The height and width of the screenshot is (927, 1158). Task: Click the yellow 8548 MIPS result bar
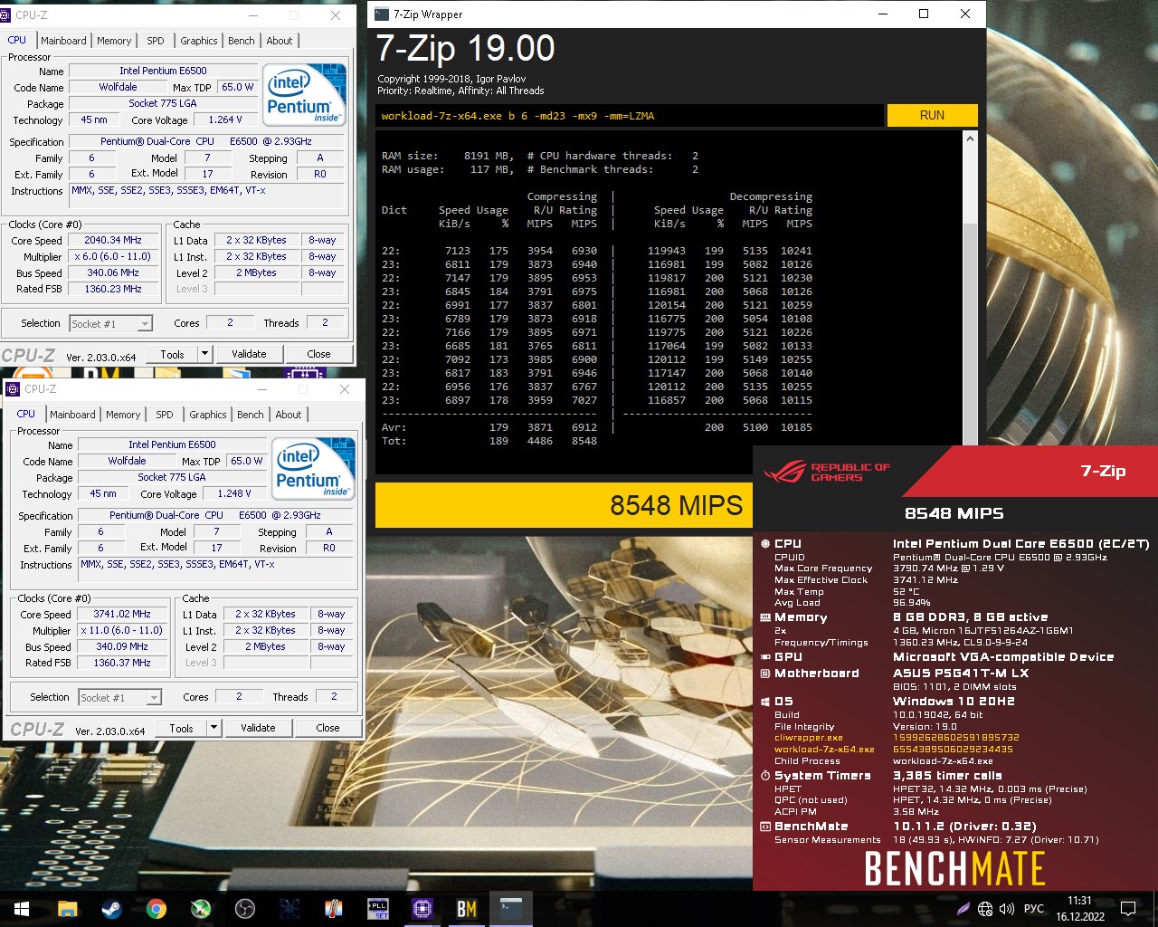[x=564, y=504]
